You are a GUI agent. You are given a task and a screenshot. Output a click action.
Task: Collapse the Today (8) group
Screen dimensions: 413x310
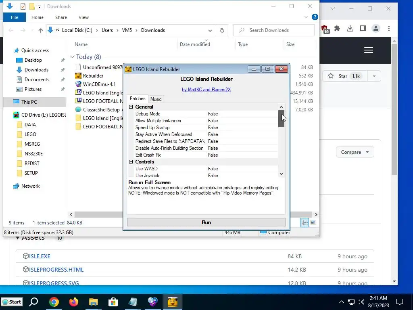[x=73, y=57]
